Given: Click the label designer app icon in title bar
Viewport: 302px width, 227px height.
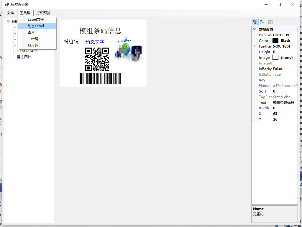Looking at the screenshot, I should [x=7, y=4].
